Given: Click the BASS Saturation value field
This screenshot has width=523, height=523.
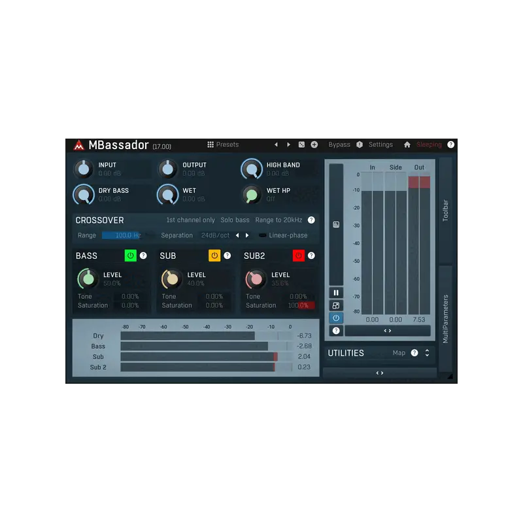Looking at the screenshot, I should 130,305.
